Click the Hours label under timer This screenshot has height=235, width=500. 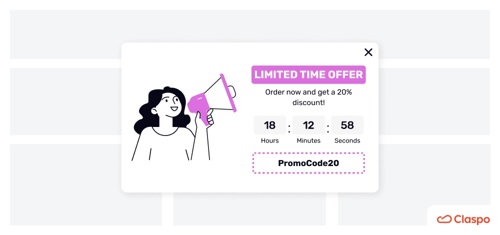click(x=270, y=140)
